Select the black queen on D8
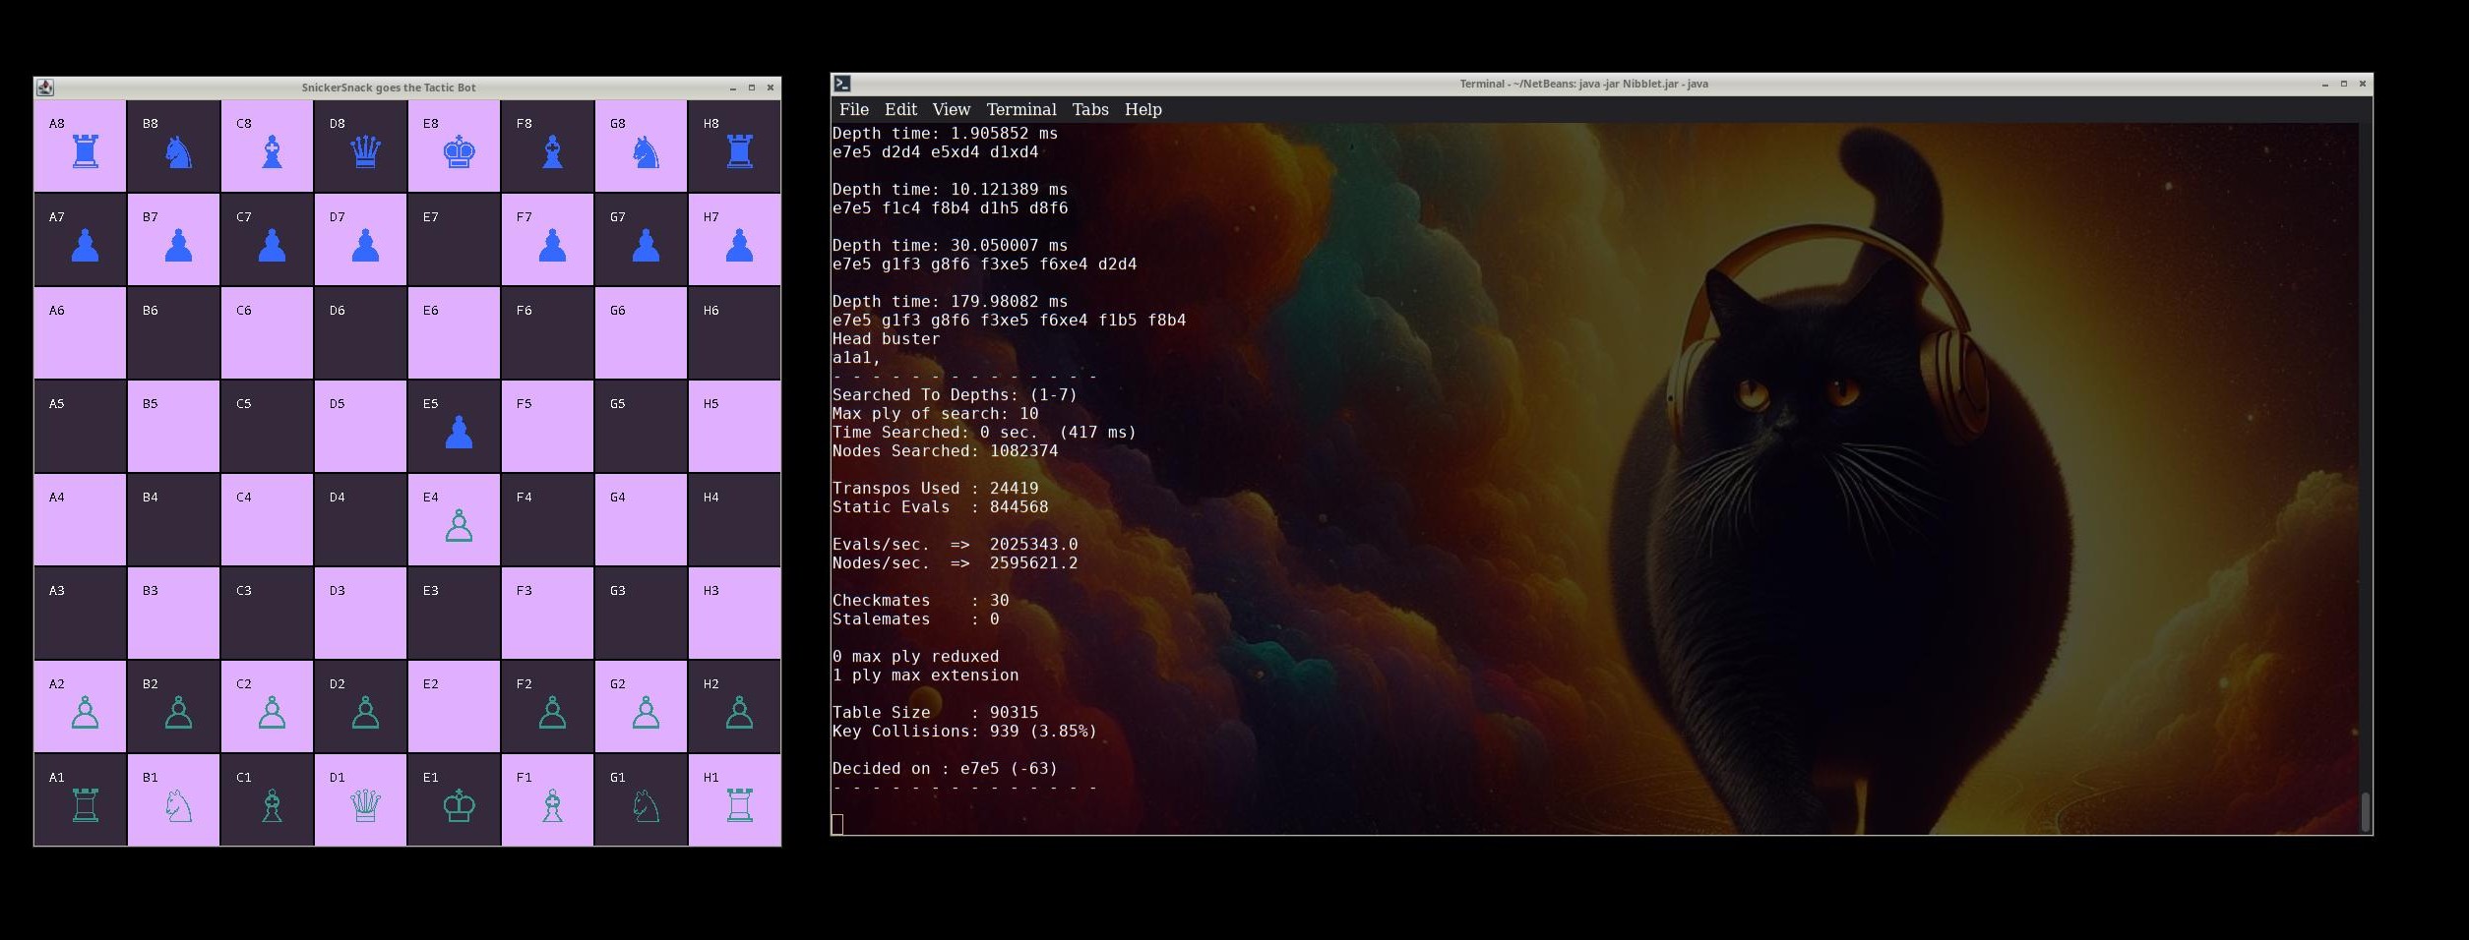 tap(365, 152)
